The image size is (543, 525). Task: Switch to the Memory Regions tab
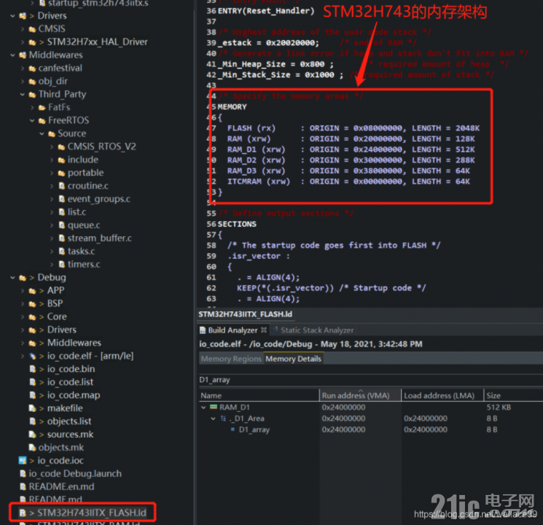point(231,359)
